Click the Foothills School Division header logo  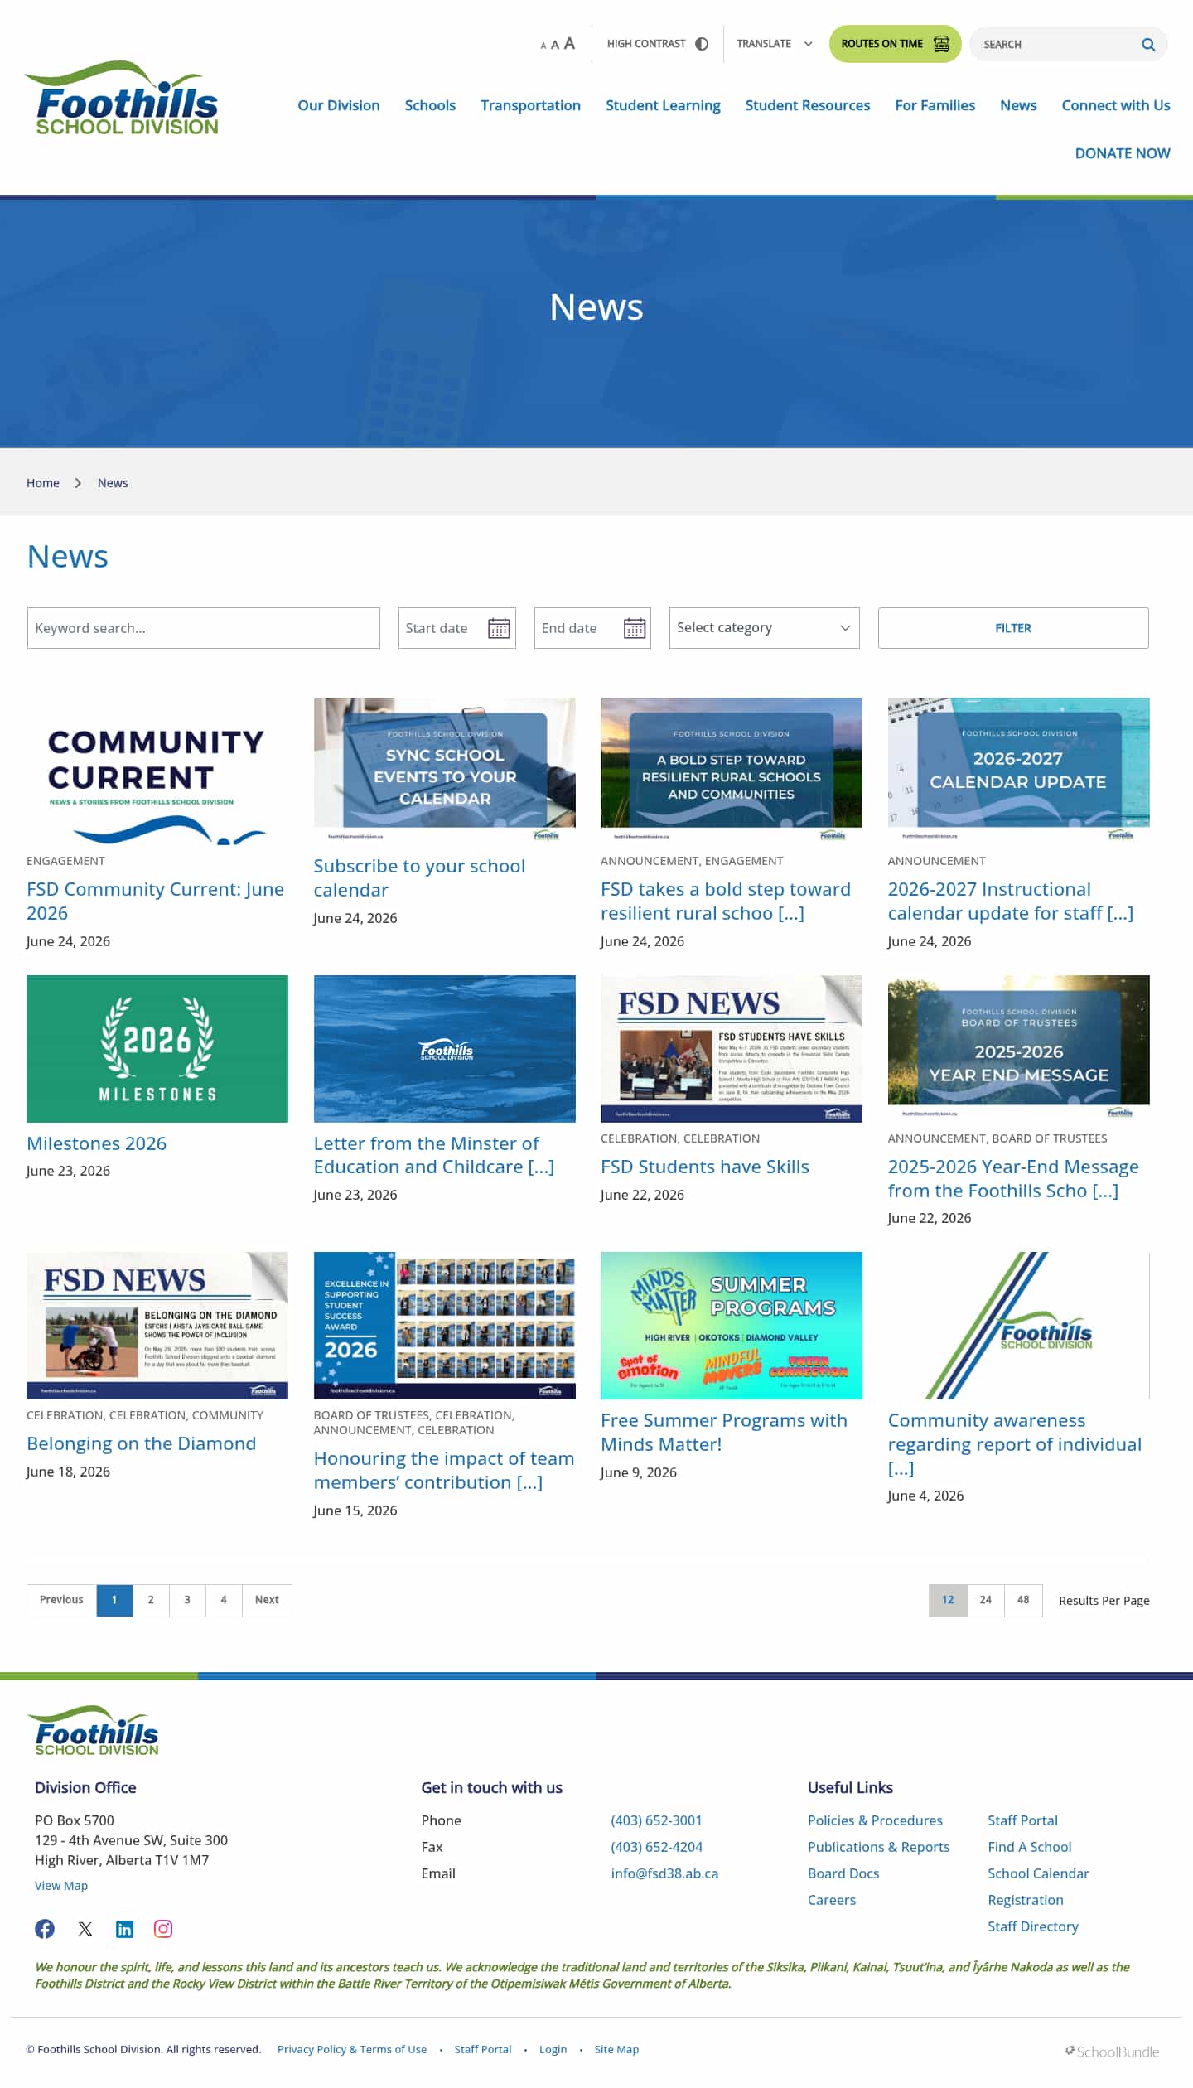pyautogui.click(x=122, y=98)
